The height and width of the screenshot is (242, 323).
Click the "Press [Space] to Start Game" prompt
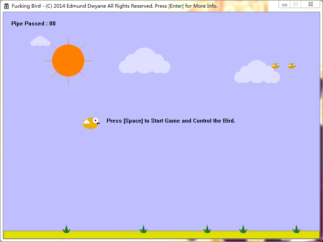[171, 121]
